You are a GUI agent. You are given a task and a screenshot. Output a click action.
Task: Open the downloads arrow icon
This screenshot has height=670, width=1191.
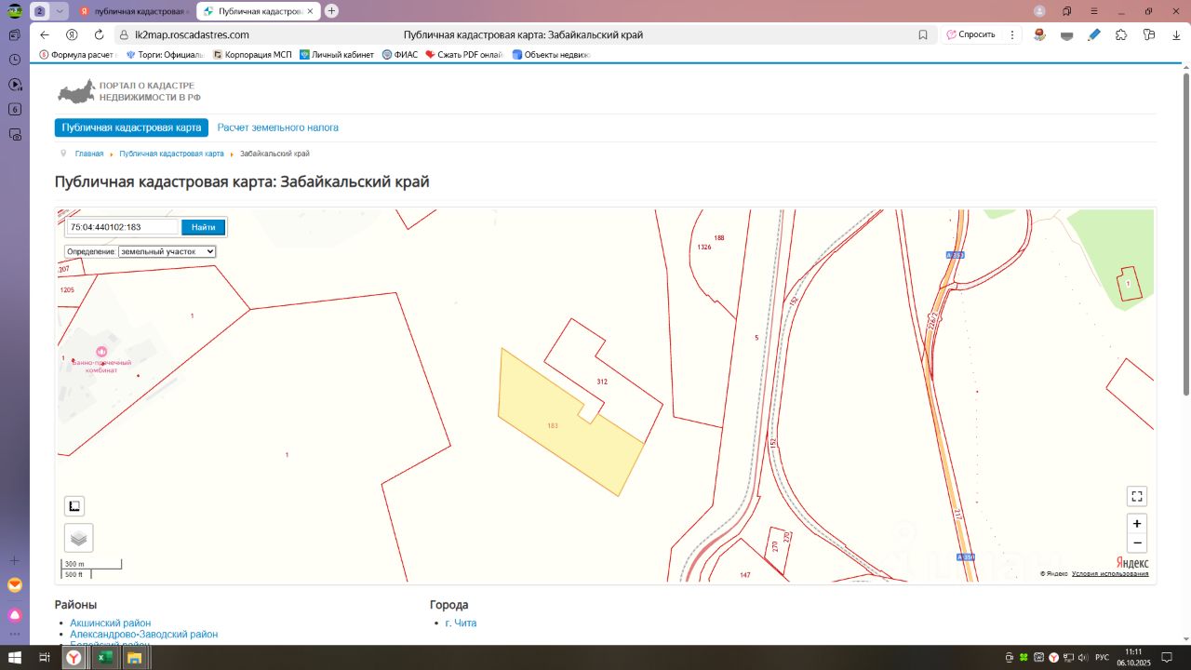(x=1176, y=34)
